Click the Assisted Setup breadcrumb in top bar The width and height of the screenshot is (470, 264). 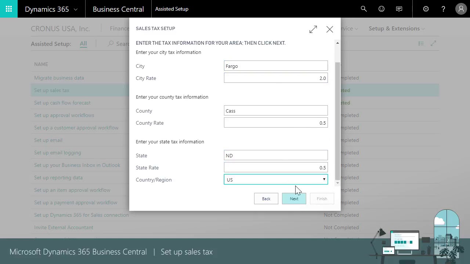[172, 9]
